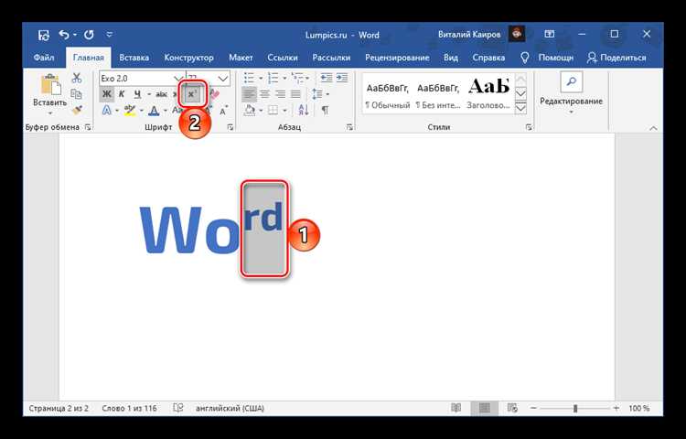Switch to the Рецензирование tab

397,58
